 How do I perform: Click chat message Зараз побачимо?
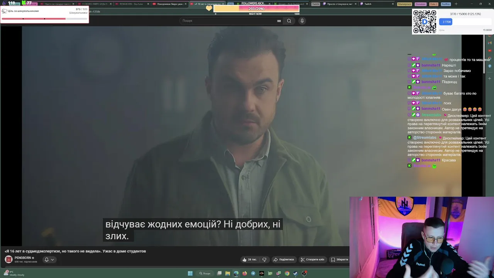coord(457,71)
